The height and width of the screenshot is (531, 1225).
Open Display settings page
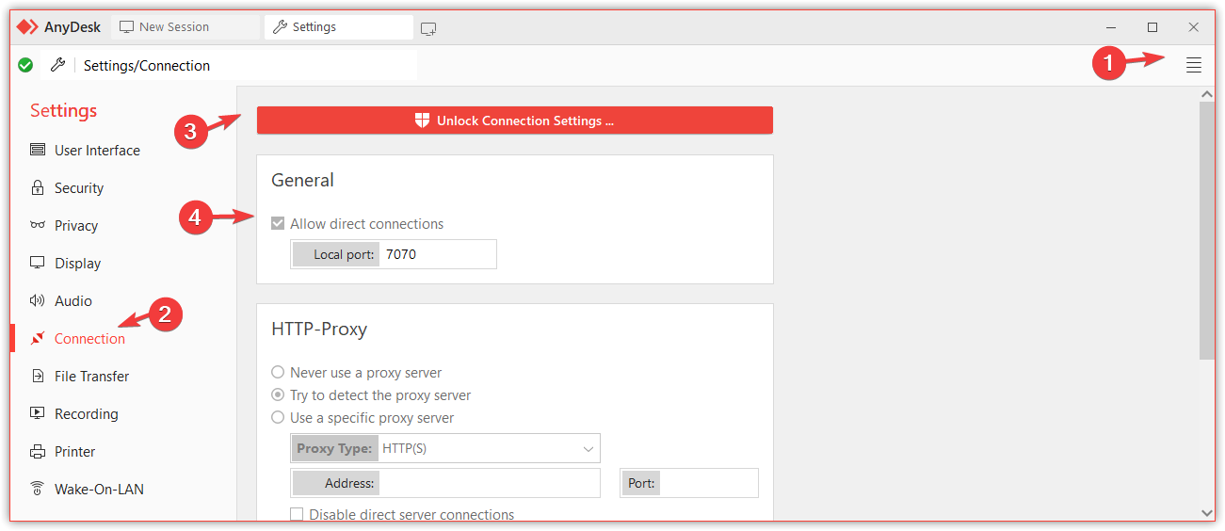pos(77,263)
